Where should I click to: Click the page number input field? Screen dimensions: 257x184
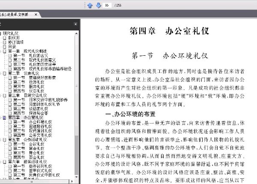tap(107, 5)
